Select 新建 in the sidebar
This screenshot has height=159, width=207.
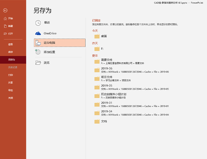click(x=13, y=26)
